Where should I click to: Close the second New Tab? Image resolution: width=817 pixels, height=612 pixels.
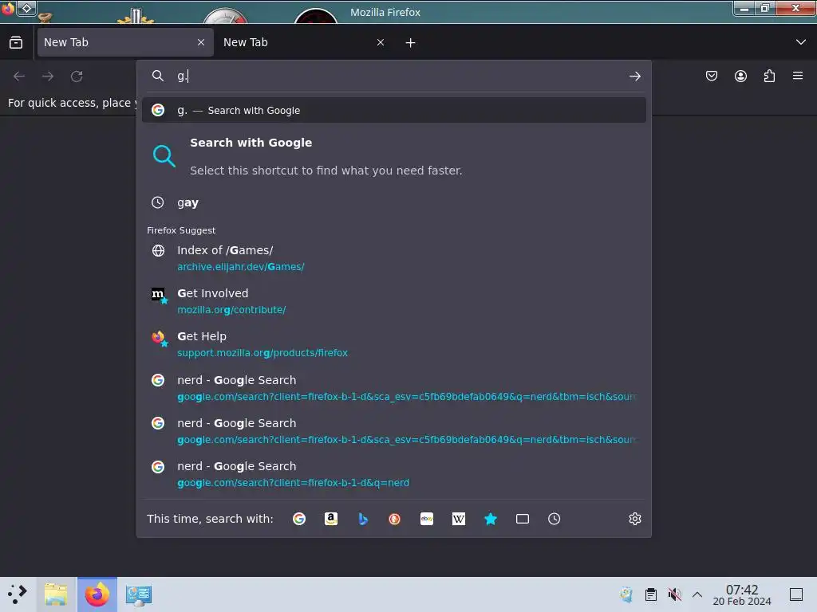point(381,43)
